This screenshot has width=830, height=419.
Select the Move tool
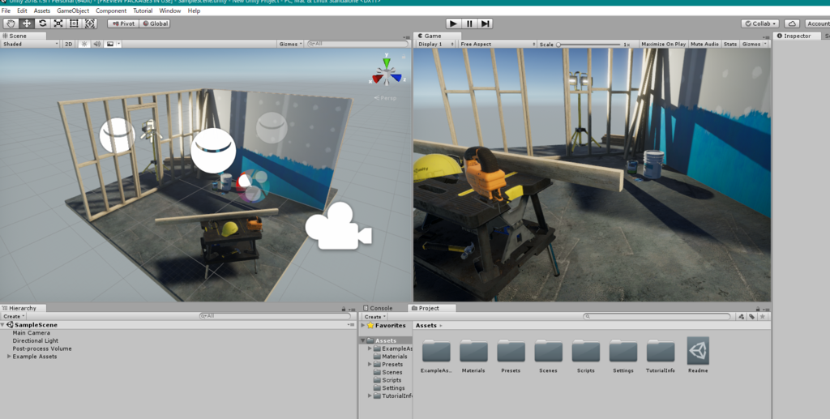tap(27, 24)
